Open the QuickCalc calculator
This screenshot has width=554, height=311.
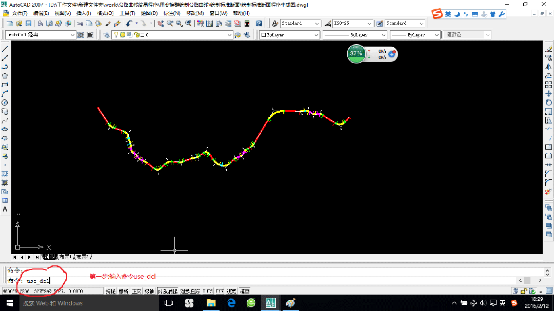tap(247, 23)
